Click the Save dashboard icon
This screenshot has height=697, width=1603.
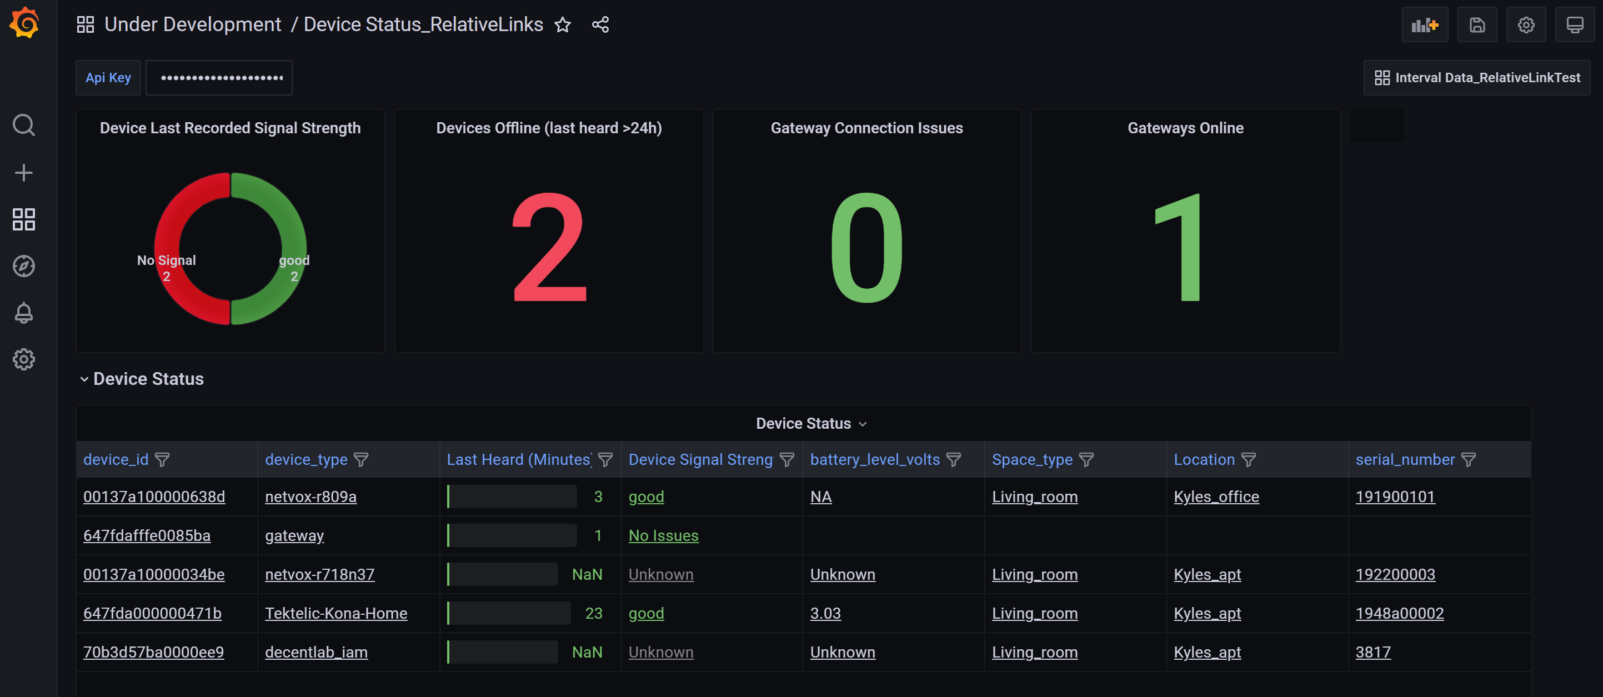tap(1477, 25)
